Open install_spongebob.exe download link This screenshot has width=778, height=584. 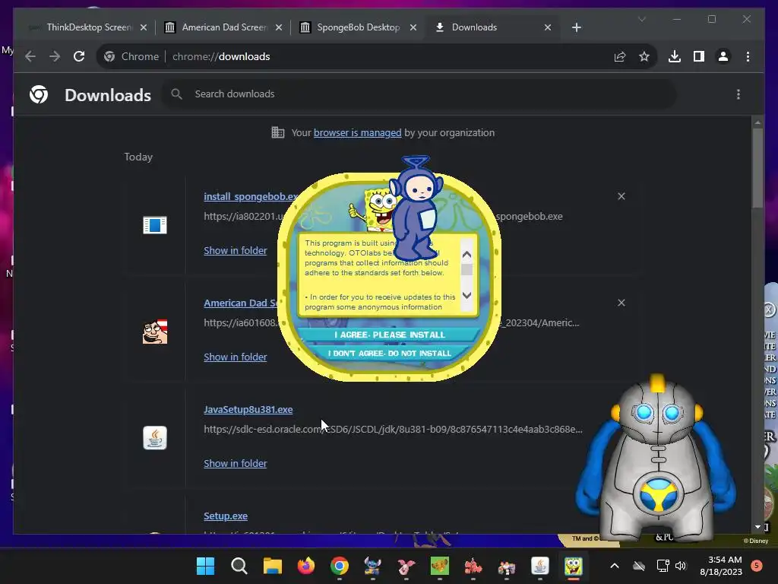tap(250, 197)
